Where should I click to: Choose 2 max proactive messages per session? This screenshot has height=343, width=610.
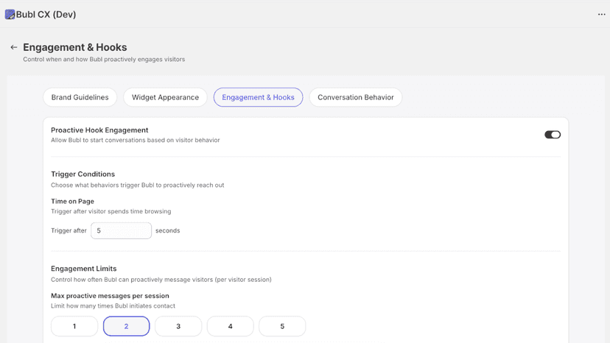(x=127, y=326)
